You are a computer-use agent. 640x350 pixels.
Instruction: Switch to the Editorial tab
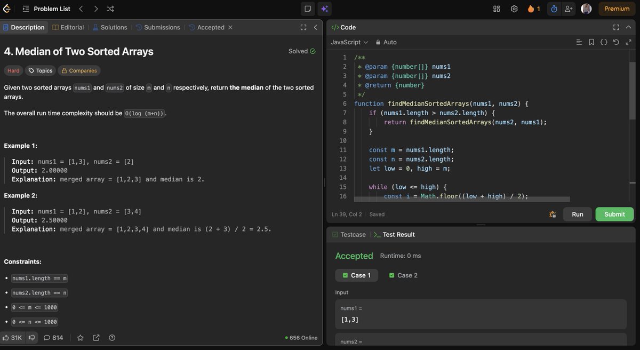[x=68, y=27]
